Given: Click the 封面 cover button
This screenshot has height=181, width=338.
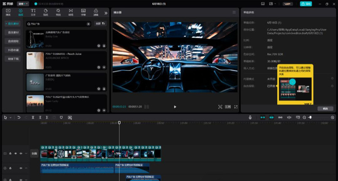Looking at the screenshot, I should point(35,154).
